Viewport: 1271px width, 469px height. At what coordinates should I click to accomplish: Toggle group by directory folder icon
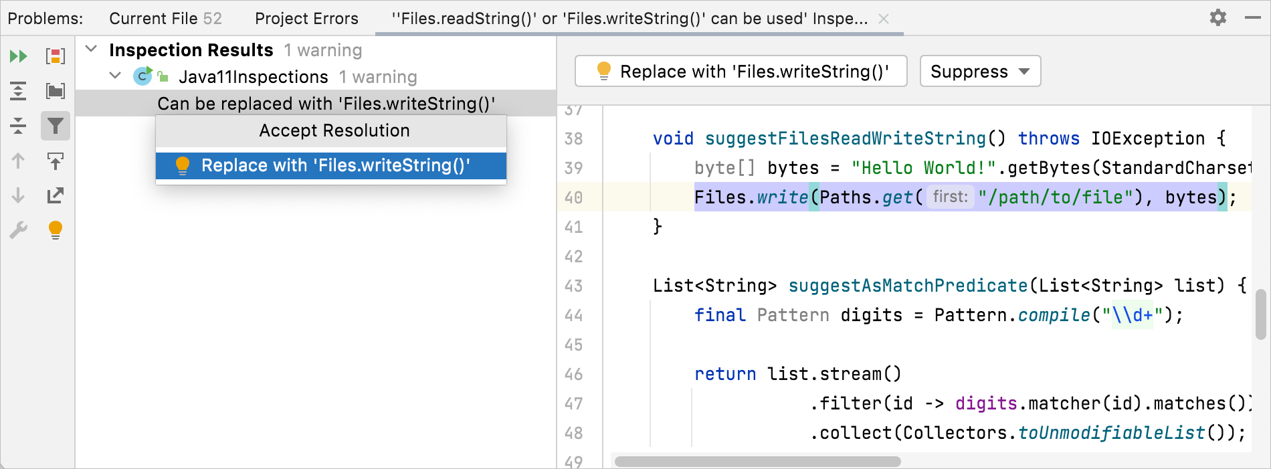(56, 91)
